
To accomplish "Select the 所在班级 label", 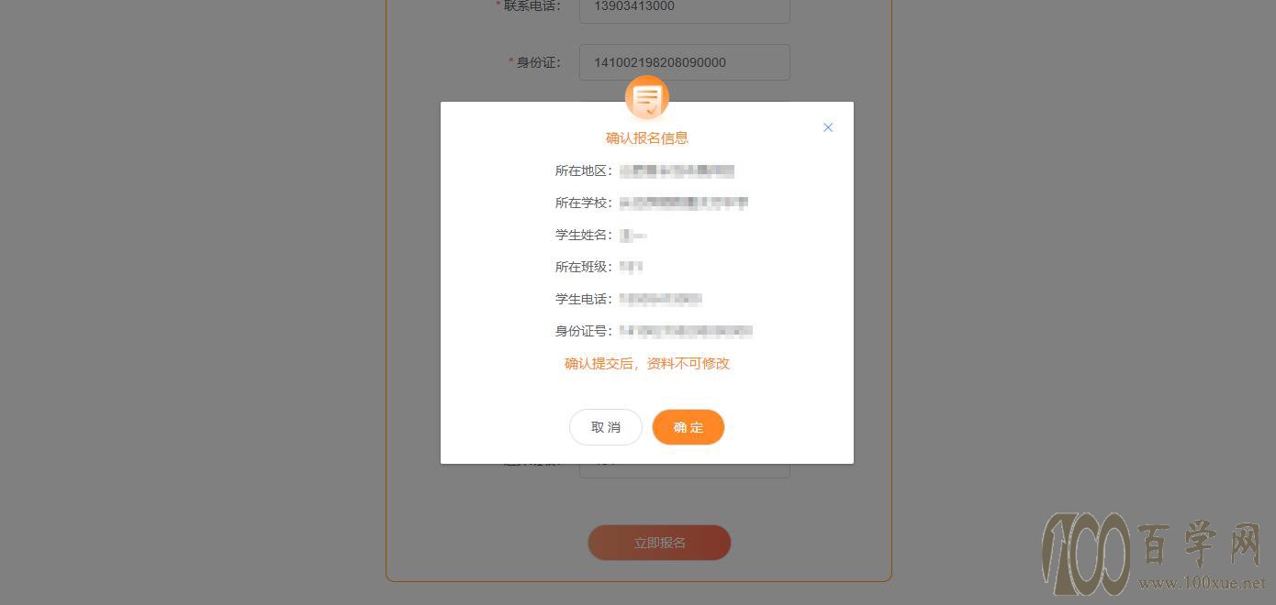I will coord(584,267).
